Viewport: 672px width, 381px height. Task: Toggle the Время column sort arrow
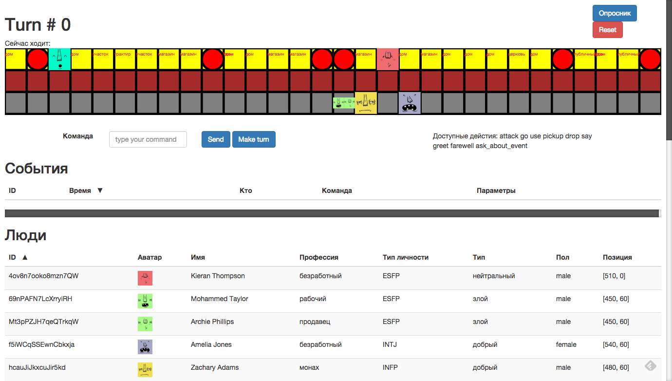pyautogui.click(x=100, y=190)
